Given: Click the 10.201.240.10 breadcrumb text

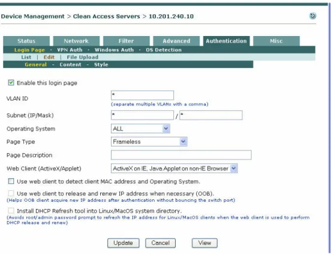Looking at the screenshot, I should click(171, 16).
